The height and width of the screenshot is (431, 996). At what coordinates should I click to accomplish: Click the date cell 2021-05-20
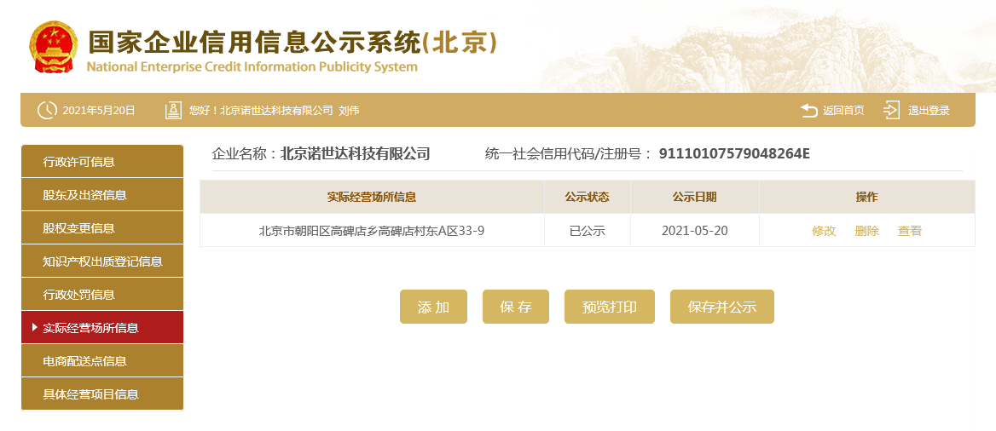tap(694, 231)
